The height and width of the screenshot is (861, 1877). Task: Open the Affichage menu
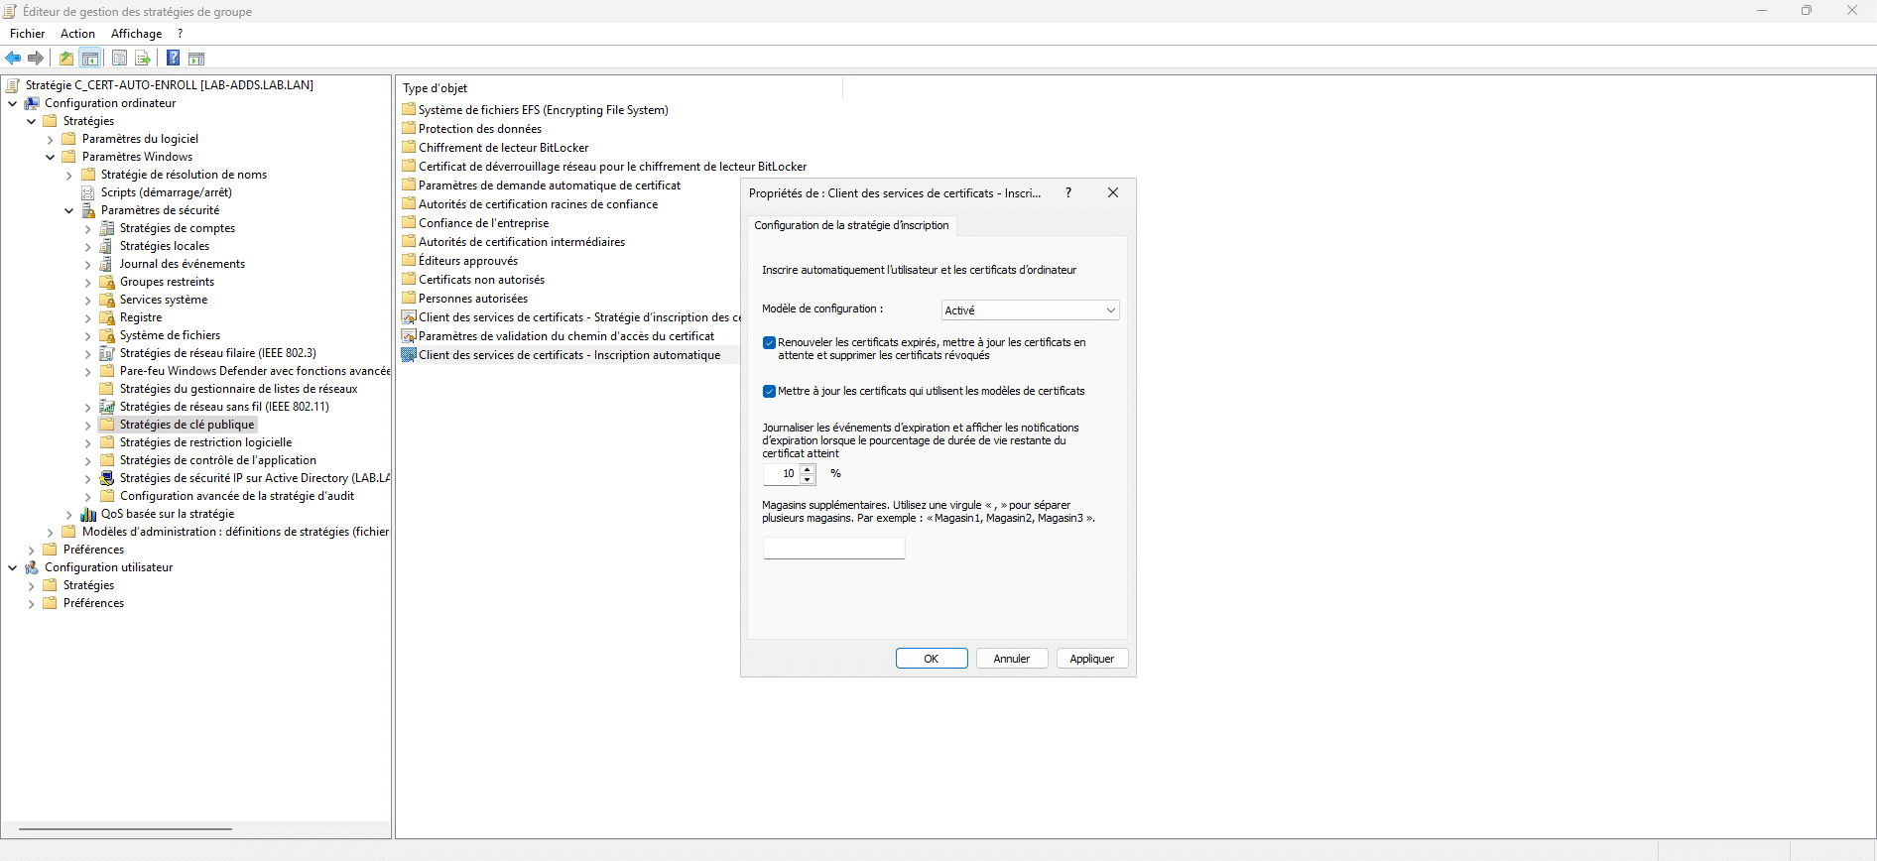(x=136, y=34)
